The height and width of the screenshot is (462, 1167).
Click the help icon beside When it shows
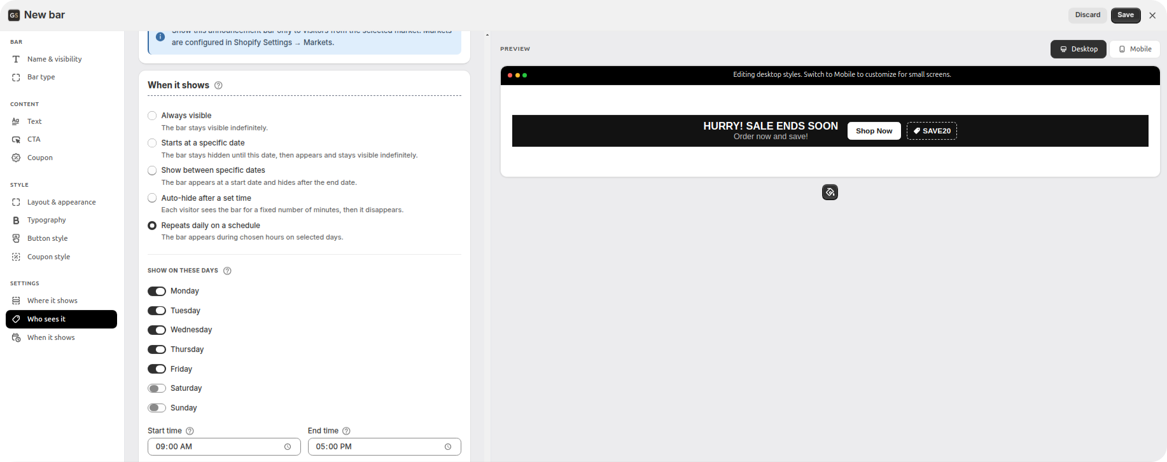point(218,85)
